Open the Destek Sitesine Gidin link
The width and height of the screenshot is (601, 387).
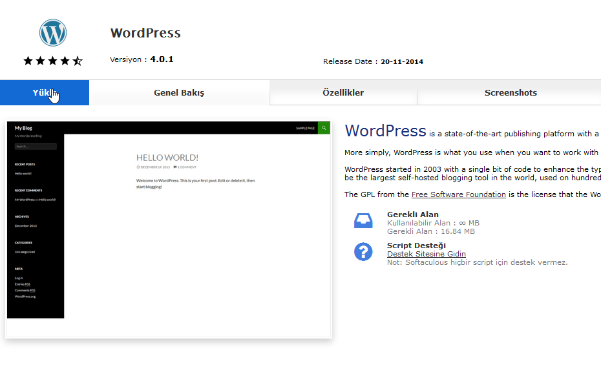[x=427, y=254]
